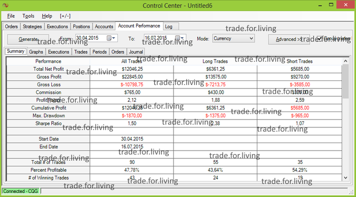
Task: Select the Gross Profit row label
Action: tap(49, 77)
